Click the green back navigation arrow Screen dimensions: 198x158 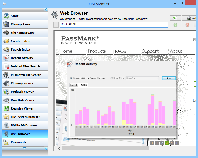(175, 25)
